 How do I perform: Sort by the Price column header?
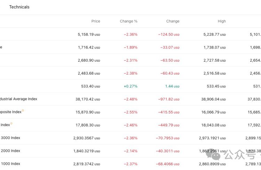coord(96,21)
